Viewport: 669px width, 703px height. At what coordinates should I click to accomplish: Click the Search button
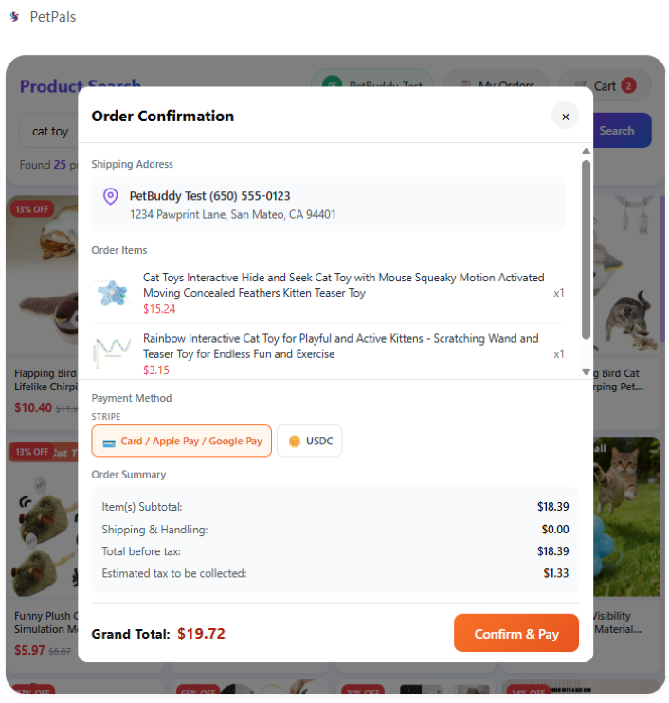[x=616, y=131]
